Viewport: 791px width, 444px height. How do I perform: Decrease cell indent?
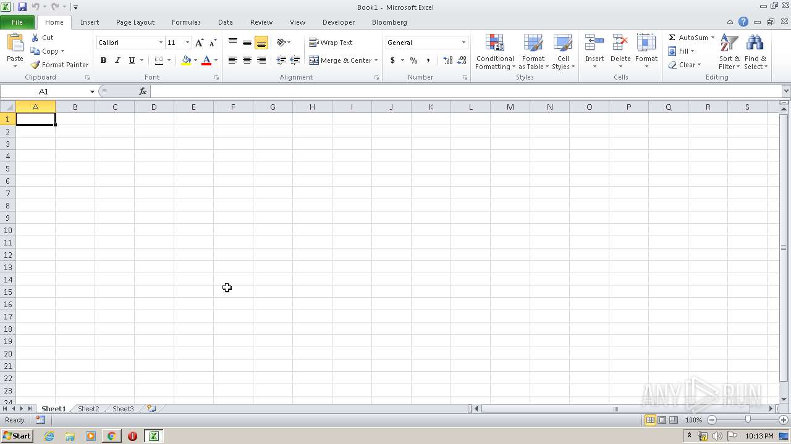(x=281, y=60)
